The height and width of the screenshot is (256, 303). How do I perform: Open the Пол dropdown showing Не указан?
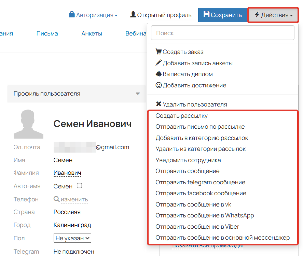click(x=72, y=238)
